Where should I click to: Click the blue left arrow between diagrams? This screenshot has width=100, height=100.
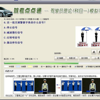pos(58,85)
